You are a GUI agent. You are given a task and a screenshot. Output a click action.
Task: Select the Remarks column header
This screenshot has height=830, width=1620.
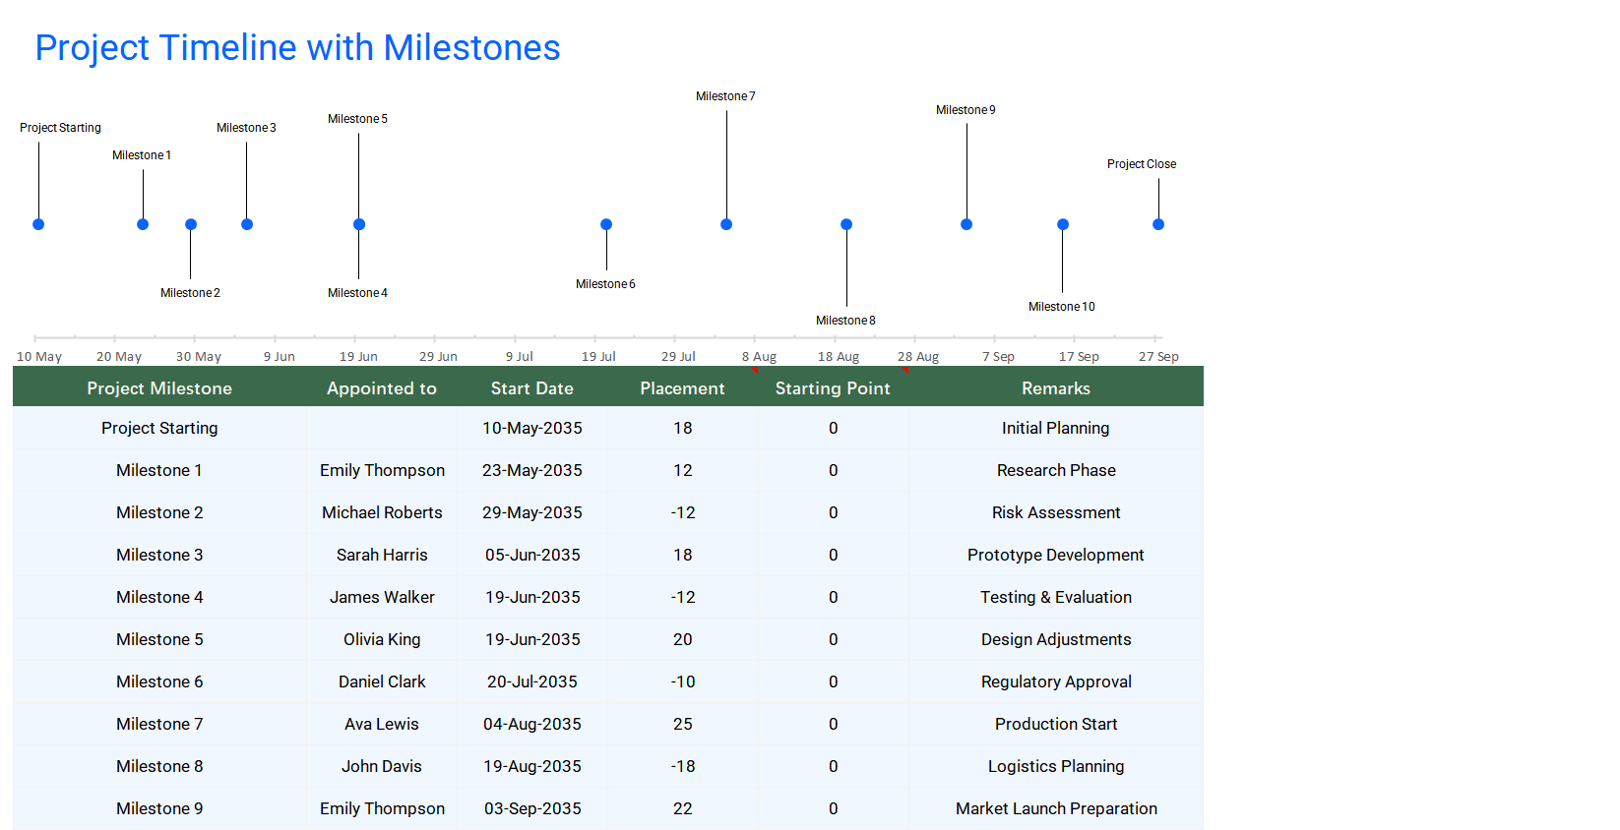[x=1056, y=388]
